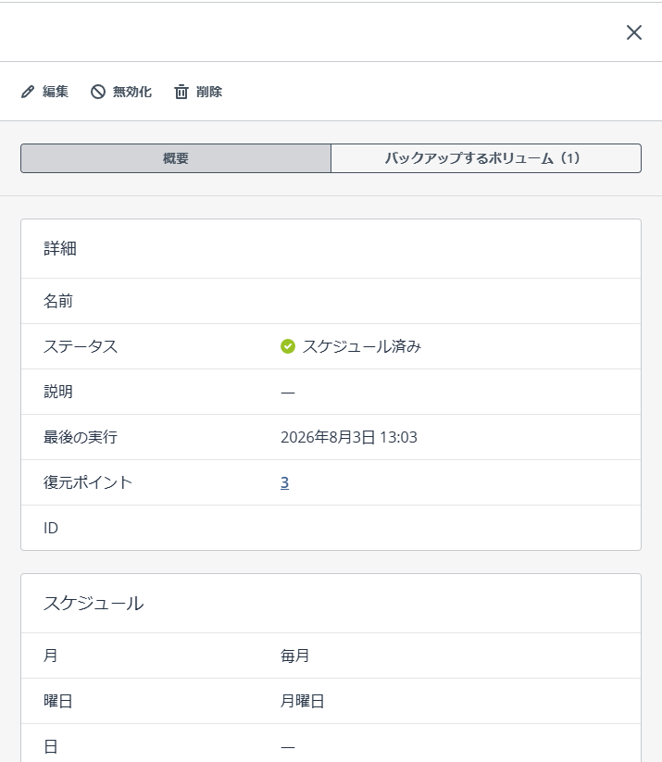Open the バックアップするボリューム (1) tab
Viewport: 662px width, 762px height.
[x=486, y=158]
